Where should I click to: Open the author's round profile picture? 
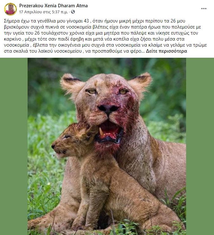(x=10, y=9)
